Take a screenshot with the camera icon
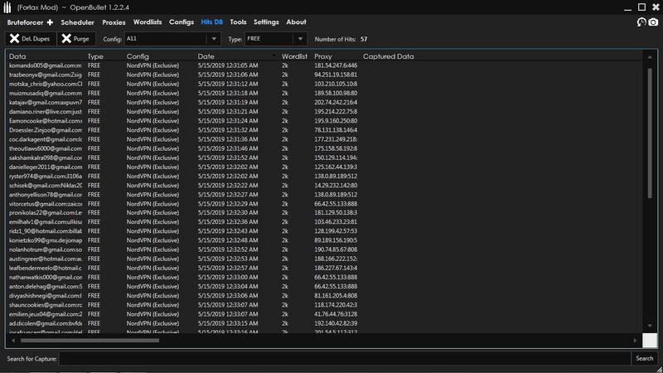 [653, 22]
